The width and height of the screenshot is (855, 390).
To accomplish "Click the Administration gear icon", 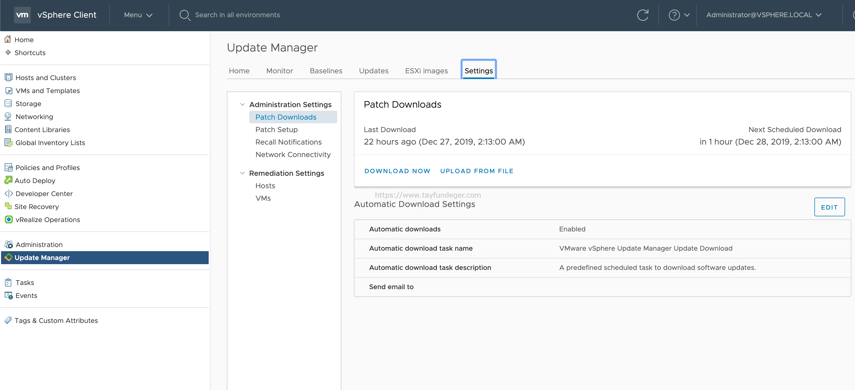I will pos(9,244).
